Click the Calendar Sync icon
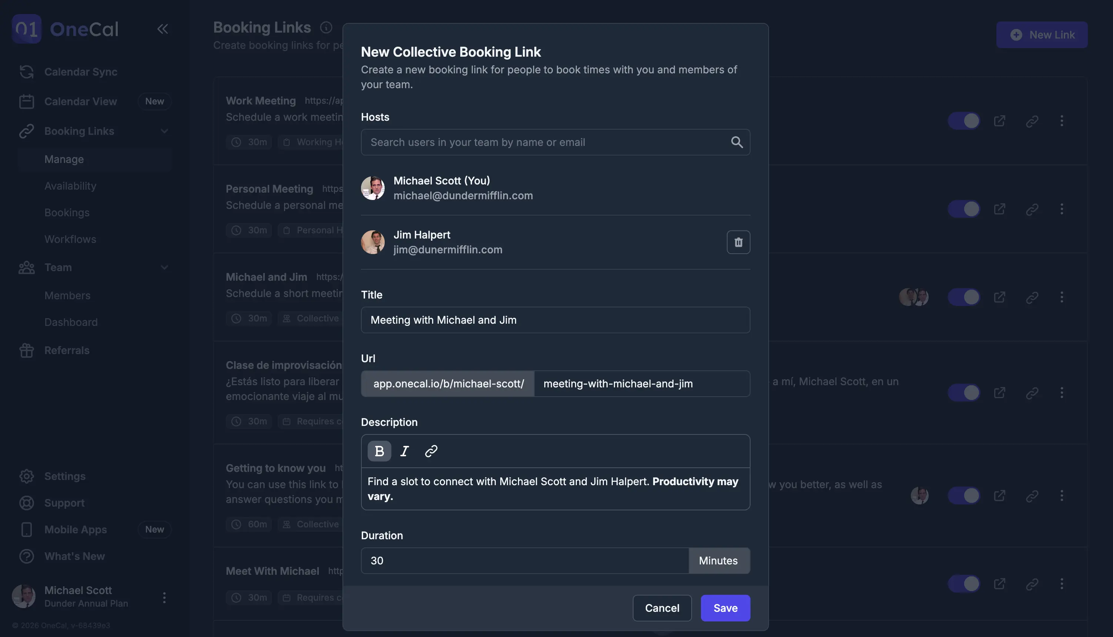Screen dimensions: 1113x637 27,72
